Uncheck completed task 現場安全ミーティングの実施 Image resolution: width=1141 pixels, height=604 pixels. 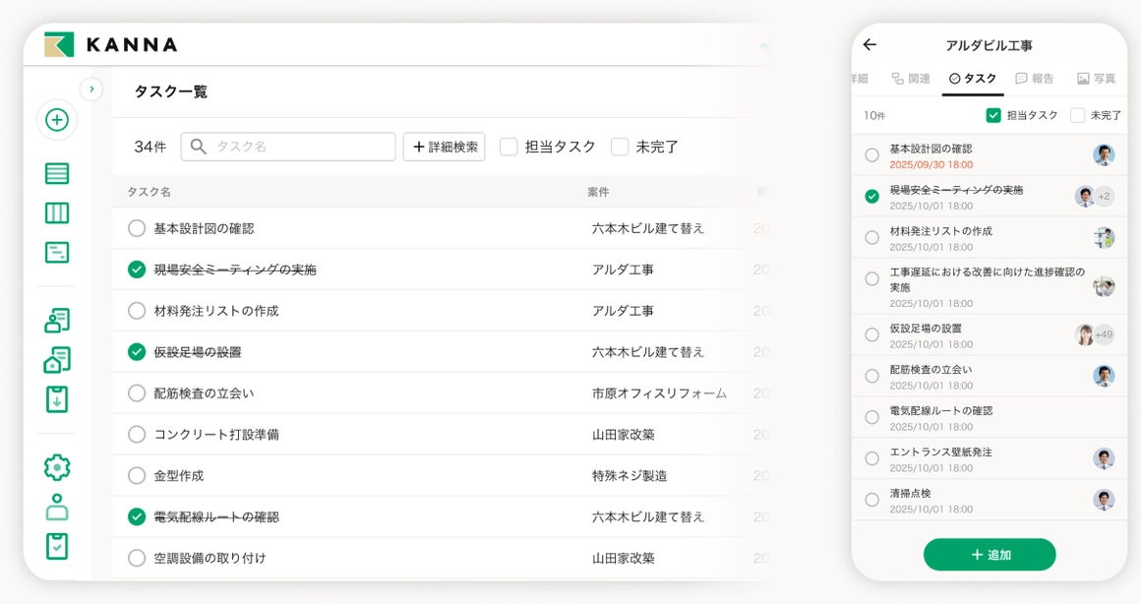click(871, 196)
